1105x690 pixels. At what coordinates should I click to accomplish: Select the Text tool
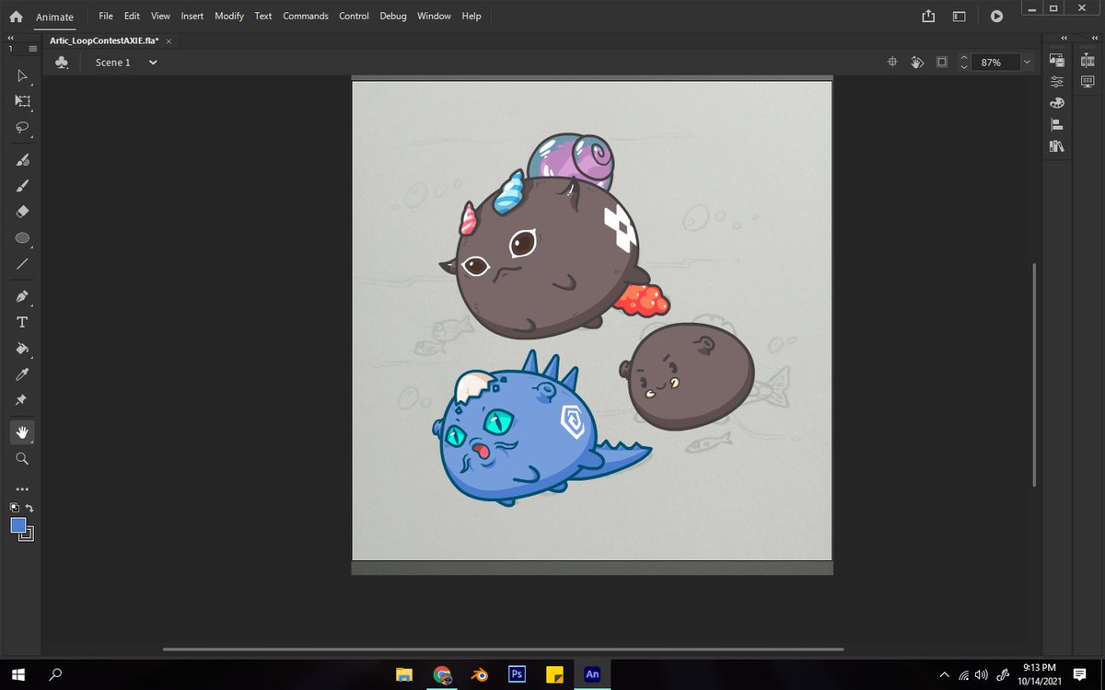pos(23,322)
